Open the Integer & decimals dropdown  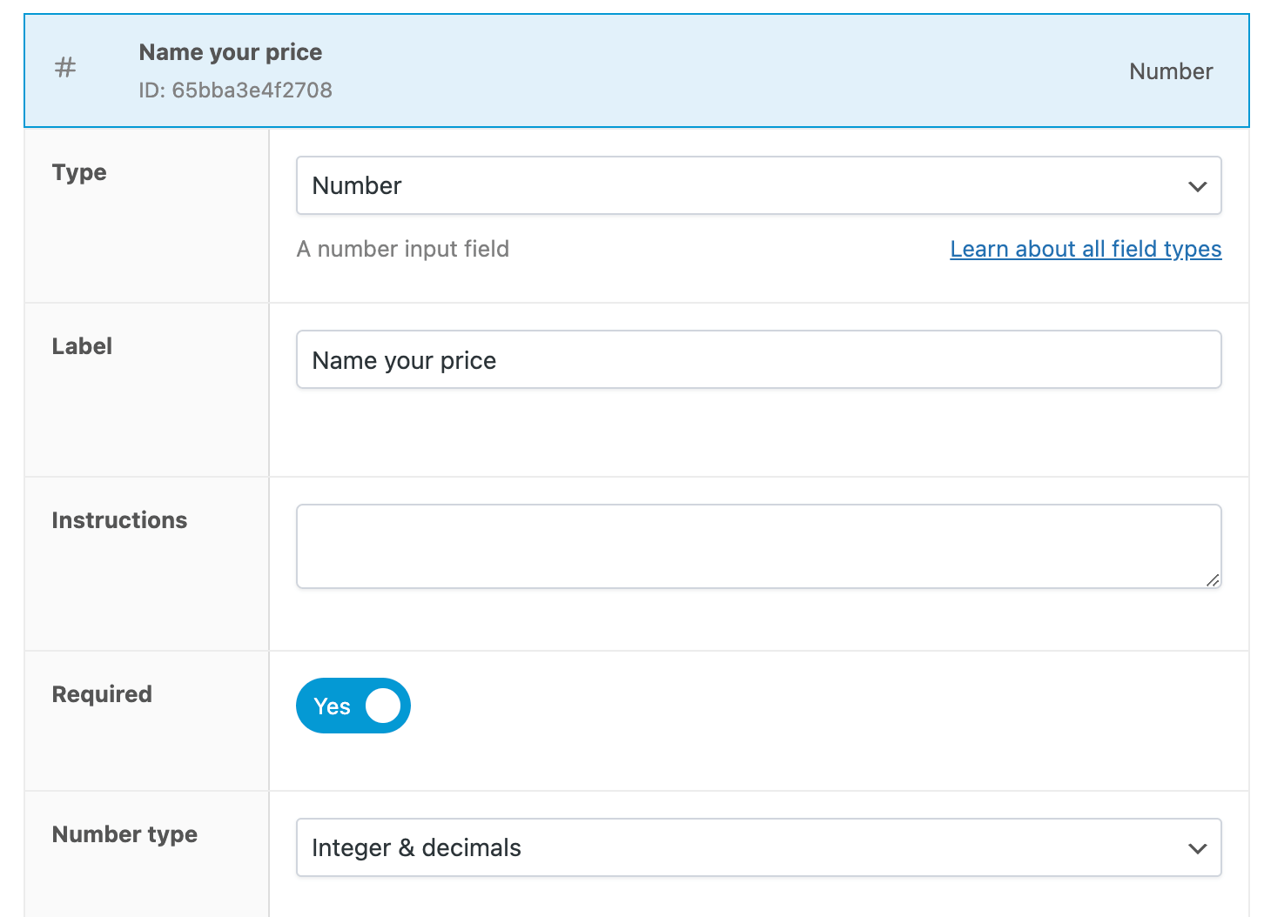757,848
